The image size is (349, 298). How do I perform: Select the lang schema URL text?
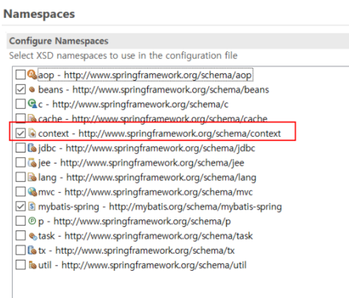(x=161, y=177)
